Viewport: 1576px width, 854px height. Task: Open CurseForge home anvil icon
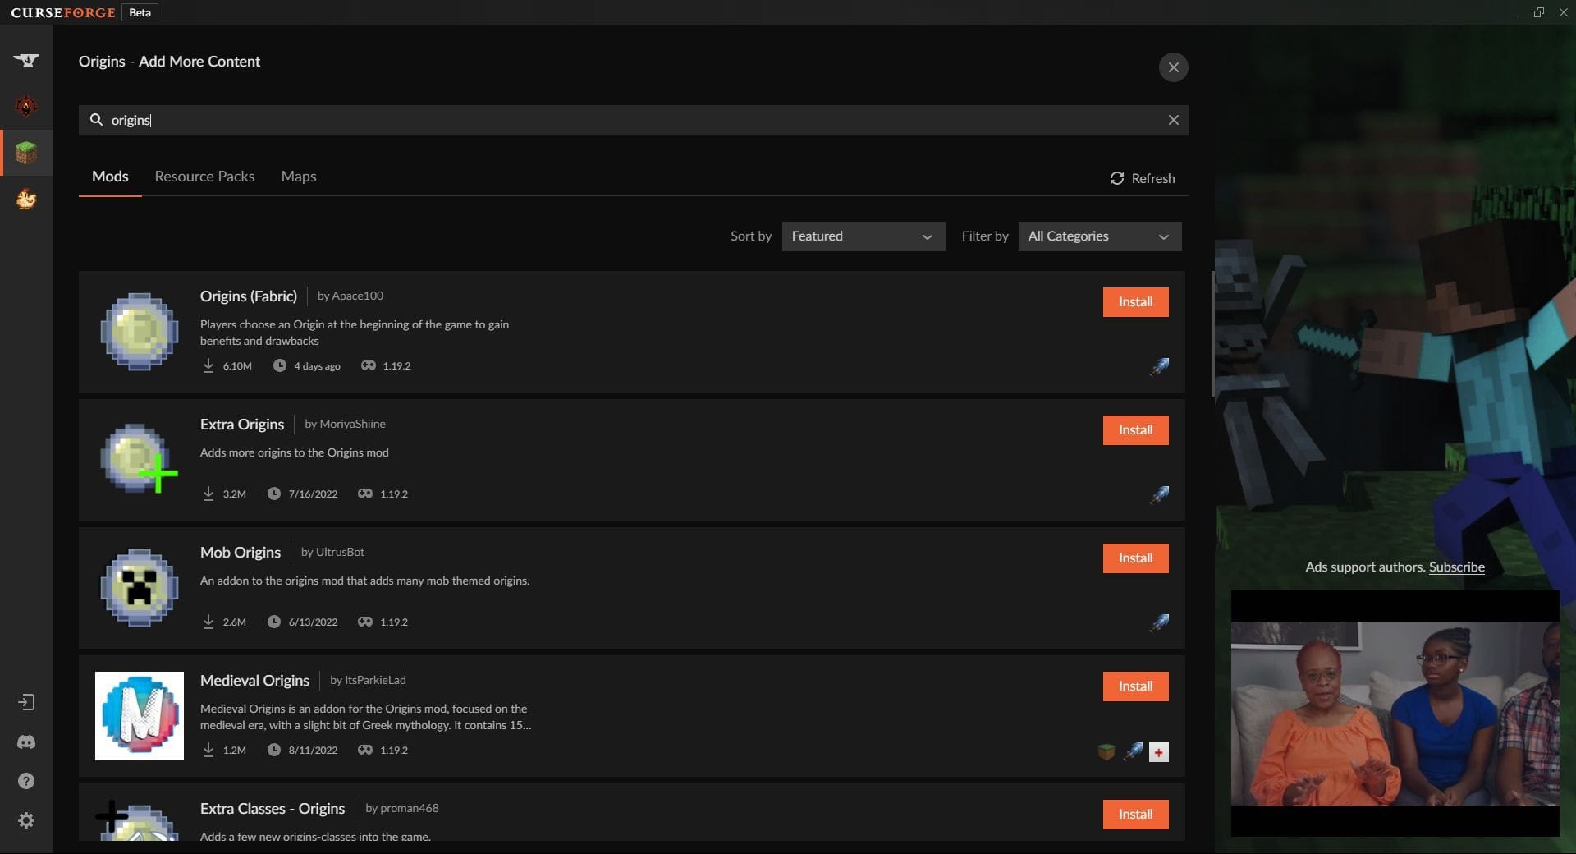point(26,60)
